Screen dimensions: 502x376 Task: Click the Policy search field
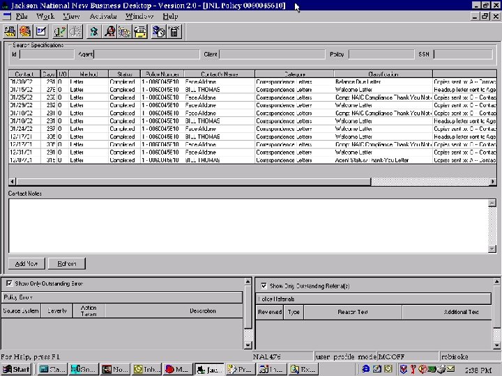click(x=381, y=54)
